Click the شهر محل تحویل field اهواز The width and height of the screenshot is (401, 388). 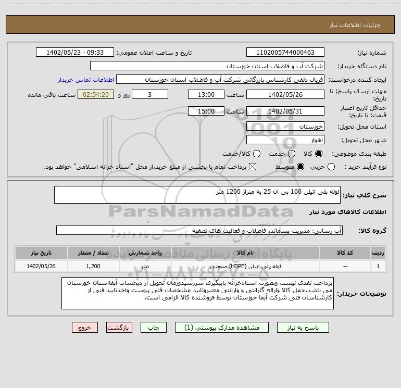[285, 140]
